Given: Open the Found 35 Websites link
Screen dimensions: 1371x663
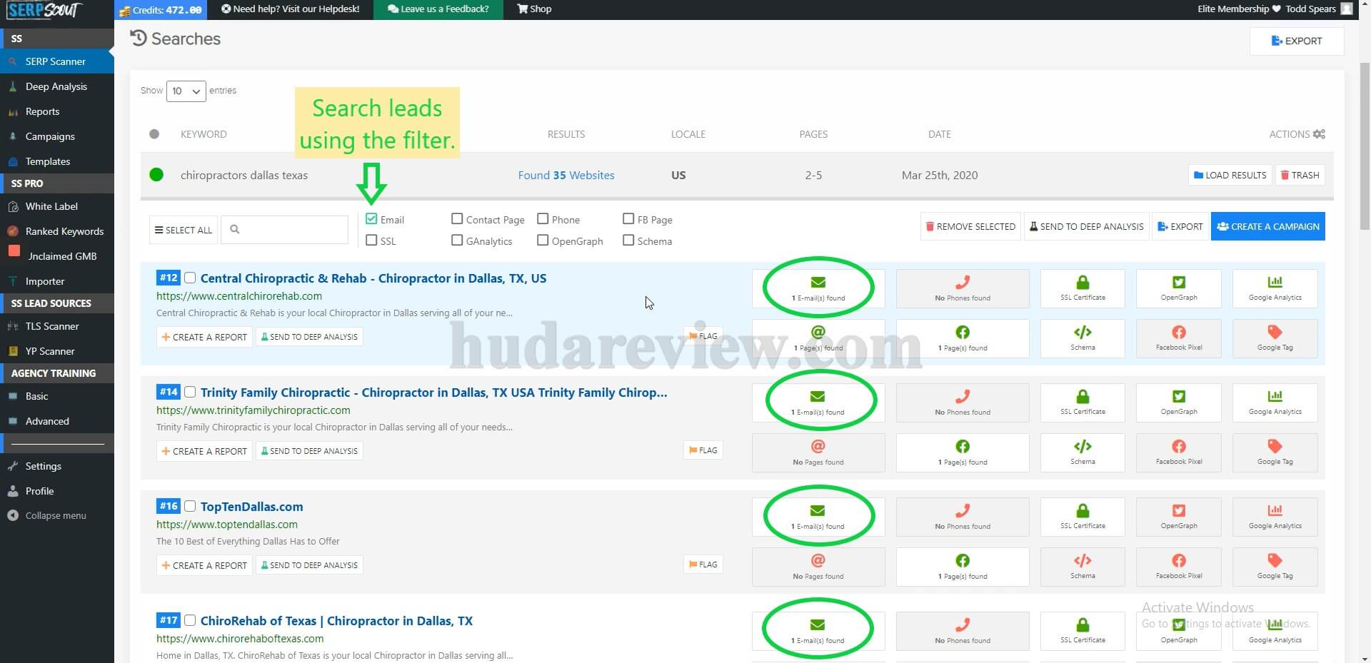Looking at the screenshot, I should (x=566, y=175).
